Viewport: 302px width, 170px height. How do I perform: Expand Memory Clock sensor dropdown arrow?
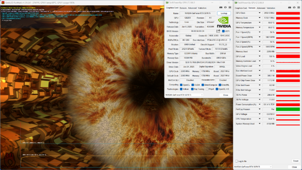[260, 18]
